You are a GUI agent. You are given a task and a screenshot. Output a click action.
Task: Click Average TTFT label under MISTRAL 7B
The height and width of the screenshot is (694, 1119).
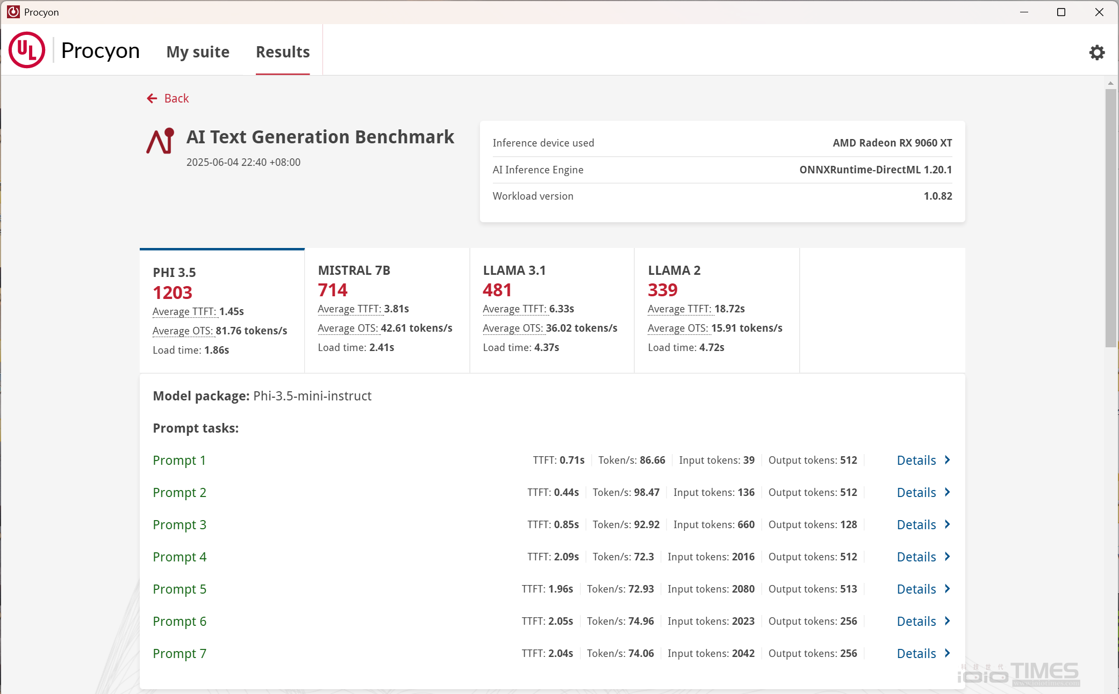[x=349, y=309]
